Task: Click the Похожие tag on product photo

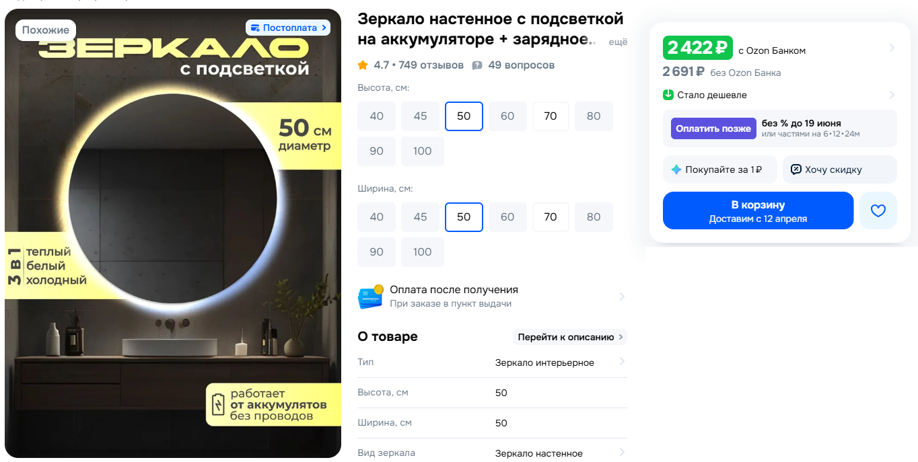Action: pyautogui.click(x=46, y=30)
